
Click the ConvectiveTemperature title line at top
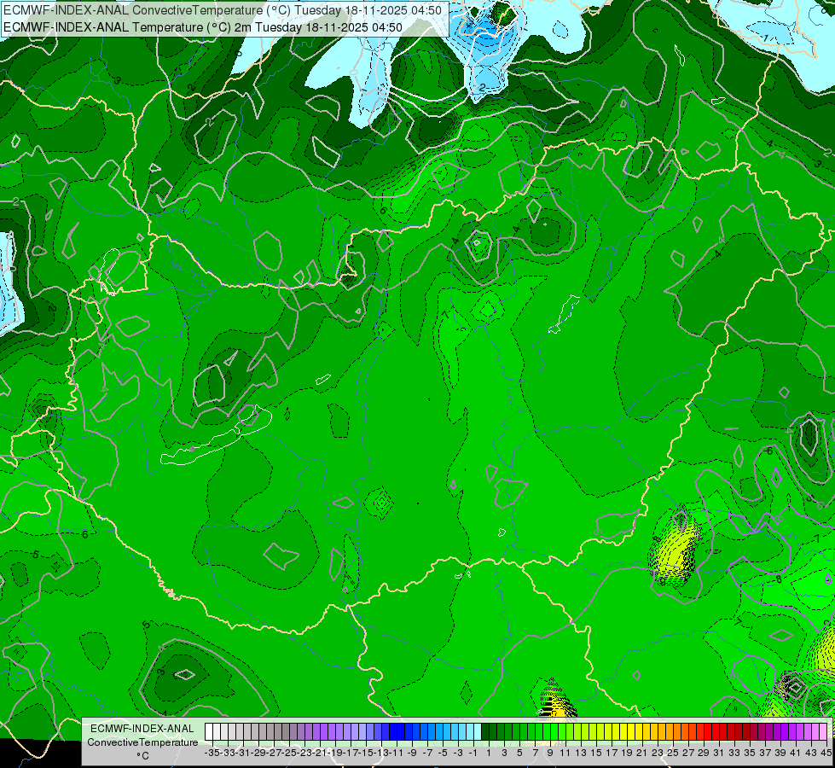click(223, 10)
